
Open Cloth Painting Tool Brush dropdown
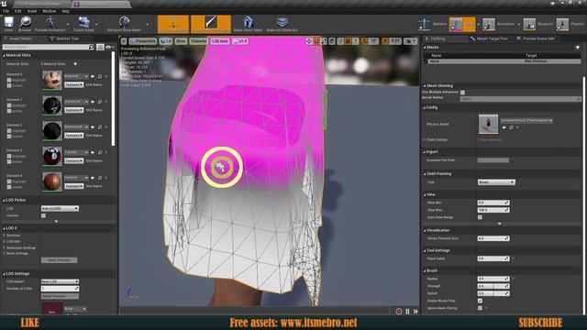(496, 182)
